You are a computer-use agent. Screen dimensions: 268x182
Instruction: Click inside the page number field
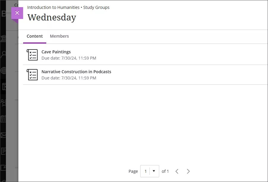(146, 171)
